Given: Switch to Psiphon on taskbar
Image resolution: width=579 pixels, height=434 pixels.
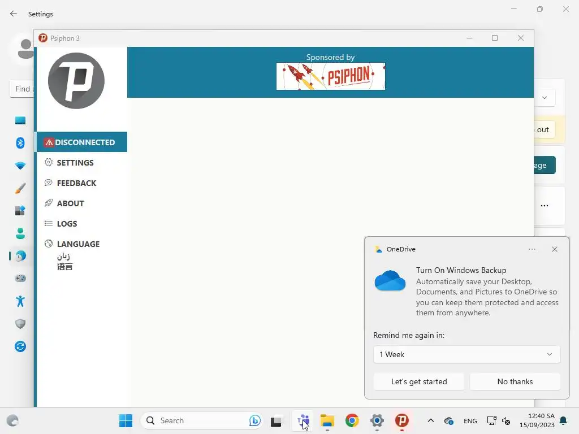Looking at the screenshot, I should point(402,420).
